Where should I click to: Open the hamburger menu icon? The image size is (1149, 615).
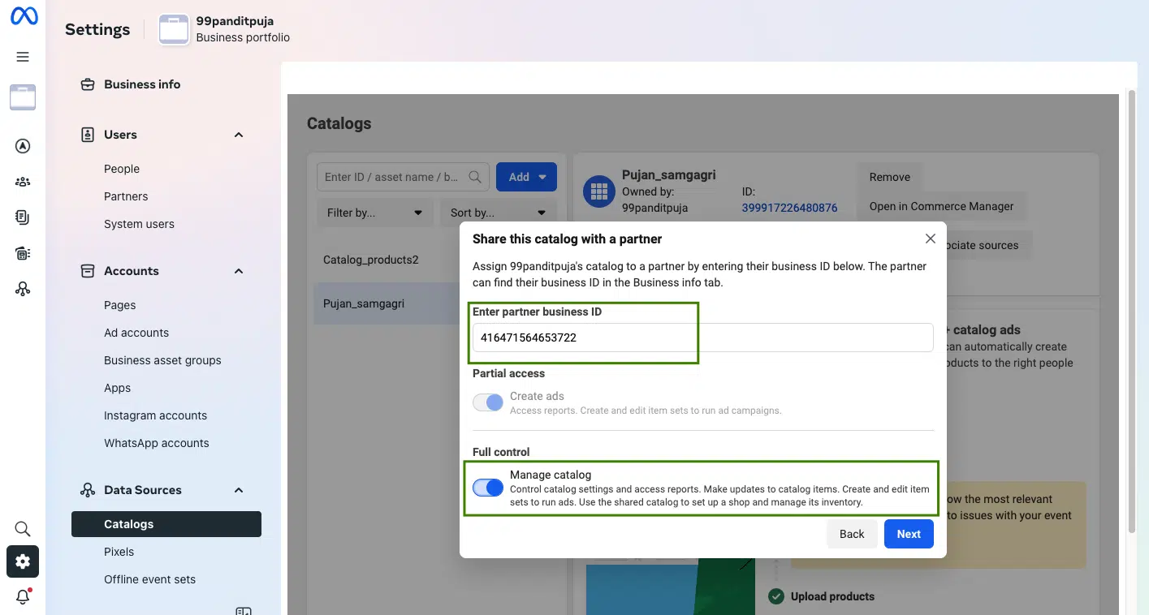point(23,57)
